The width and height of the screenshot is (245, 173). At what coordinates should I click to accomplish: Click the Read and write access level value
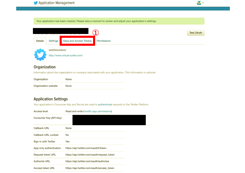pos(74,111)
